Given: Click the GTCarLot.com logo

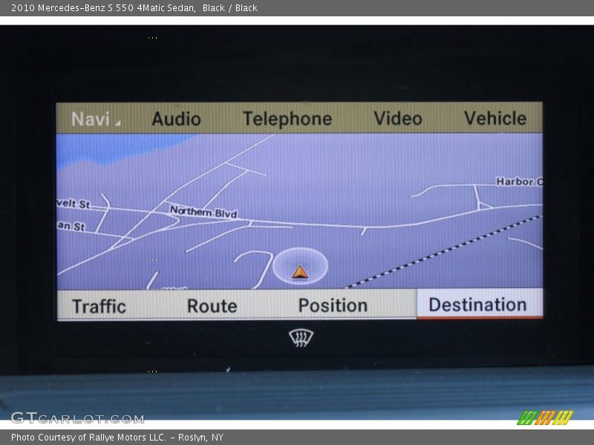Looking at the screenshot, I should point(78,418).
